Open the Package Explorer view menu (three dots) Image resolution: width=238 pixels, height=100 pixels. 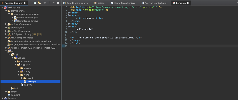coord(49,3)
